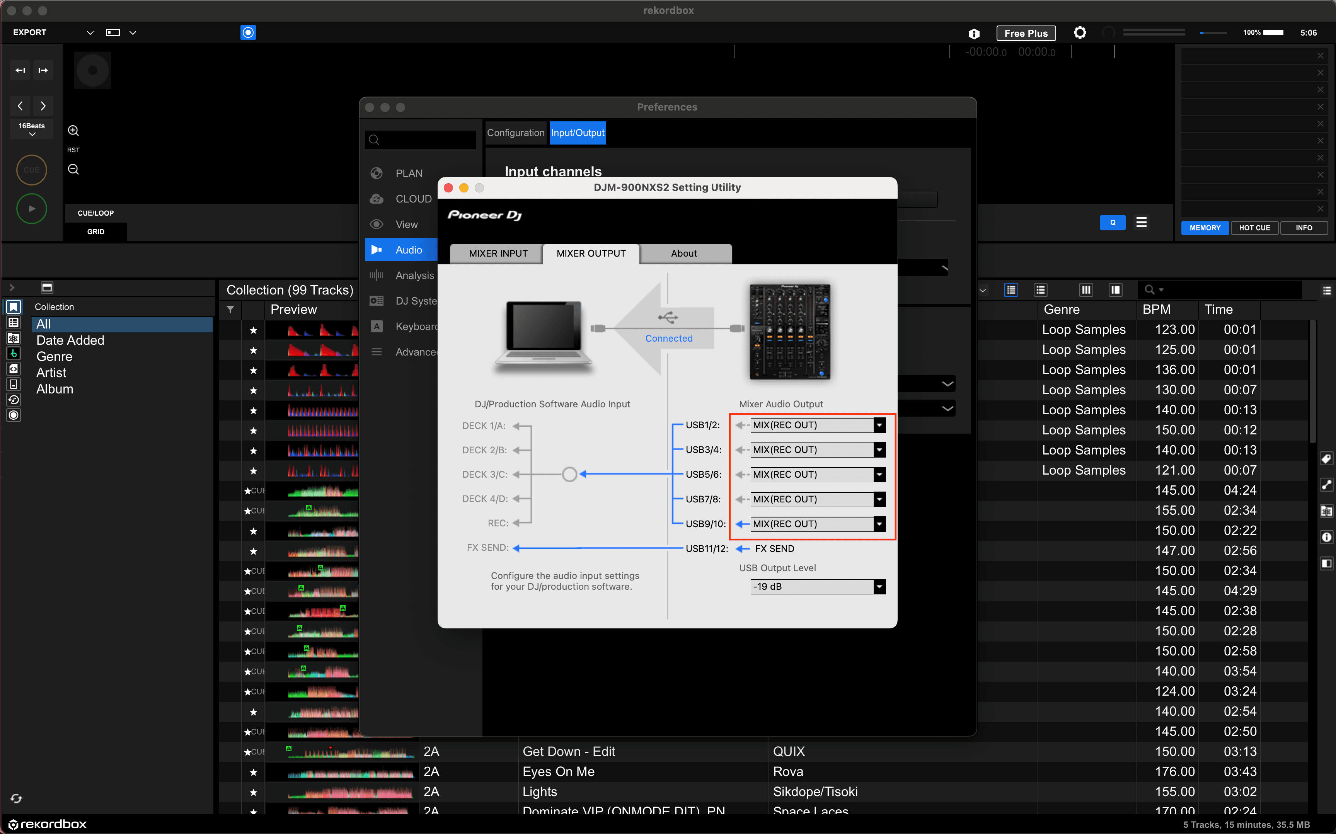Screen dimensions: 1336x834
Task: Click the blue recording icon in top bar
Action: click(248, 32)
